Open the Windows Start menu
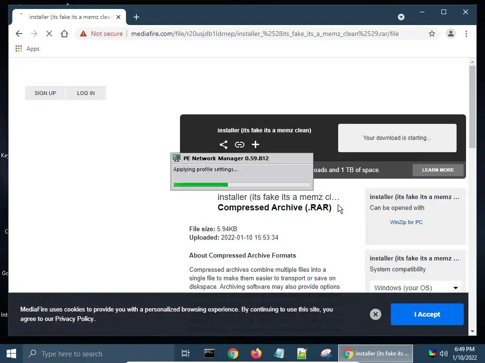The height and width of the screenshot is (363, 485). [11, 354]
